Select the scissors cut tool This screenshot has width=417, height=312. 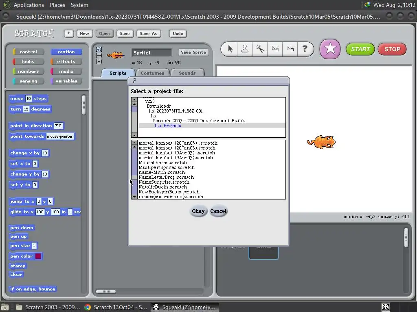[x=260, y=49]
